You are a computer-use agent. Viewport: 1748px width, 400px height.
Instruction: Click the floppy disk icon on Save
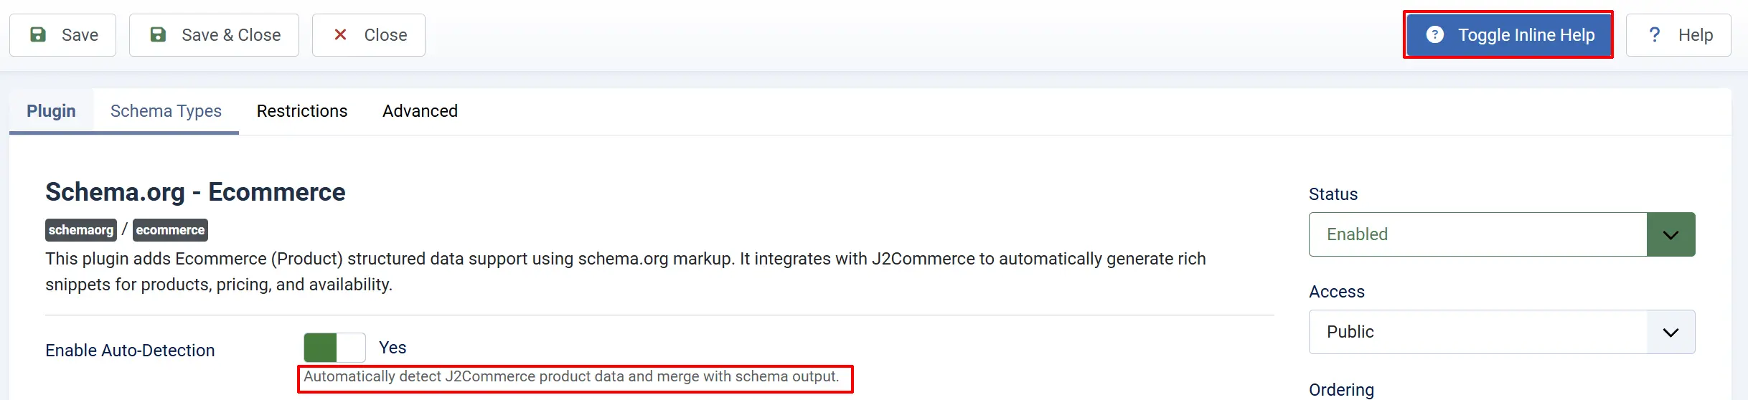click(x=38, y=34)
